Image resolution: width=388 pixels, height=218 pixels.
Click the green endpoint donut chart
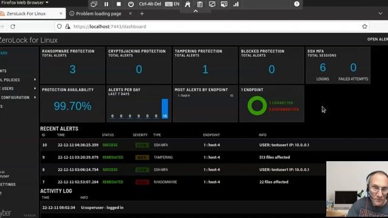[257, 105]
